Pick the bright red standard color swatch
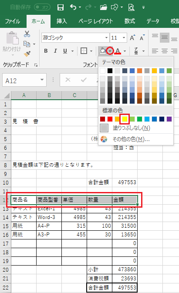The image size is (179, 293). pos(110,119)
